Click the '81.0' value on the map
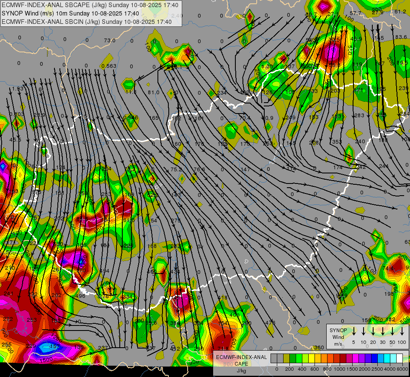This screenshot has width=410, height=377. point(154,92)
